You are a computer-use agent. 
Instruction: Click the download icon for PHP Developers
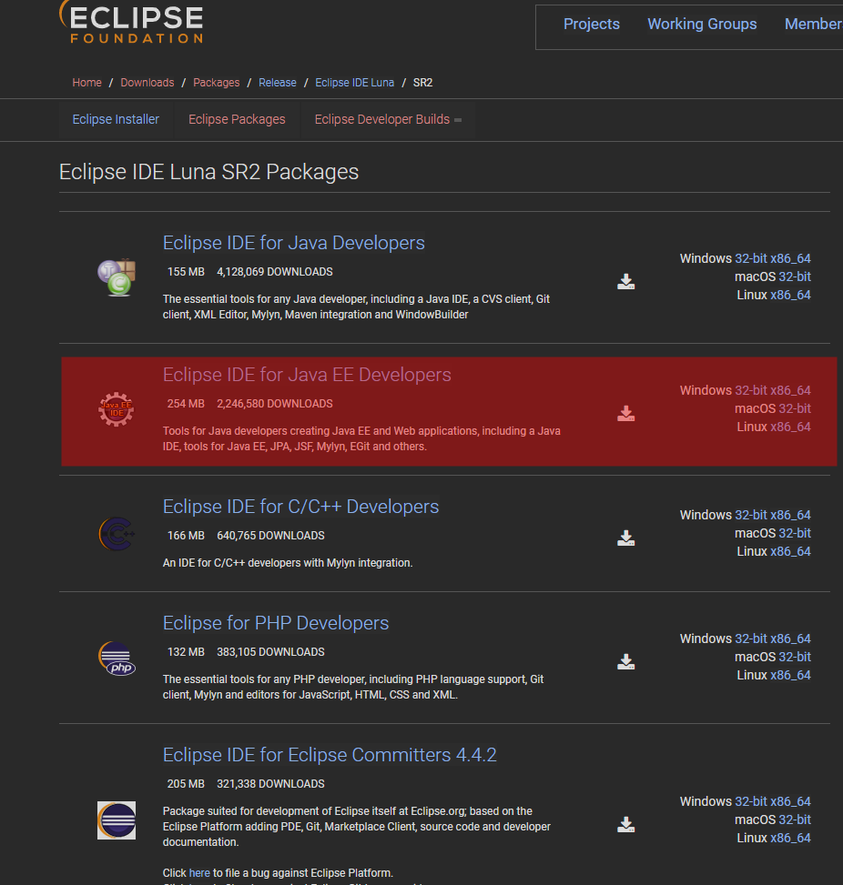click(x=625, y=661)
